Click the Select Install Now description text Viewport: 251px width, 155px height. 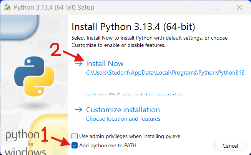[x=150, y=42]
